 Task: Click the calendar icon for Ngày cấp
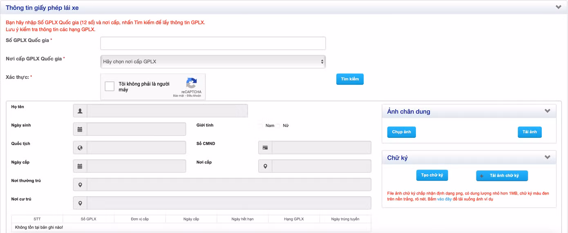(80, 166)
